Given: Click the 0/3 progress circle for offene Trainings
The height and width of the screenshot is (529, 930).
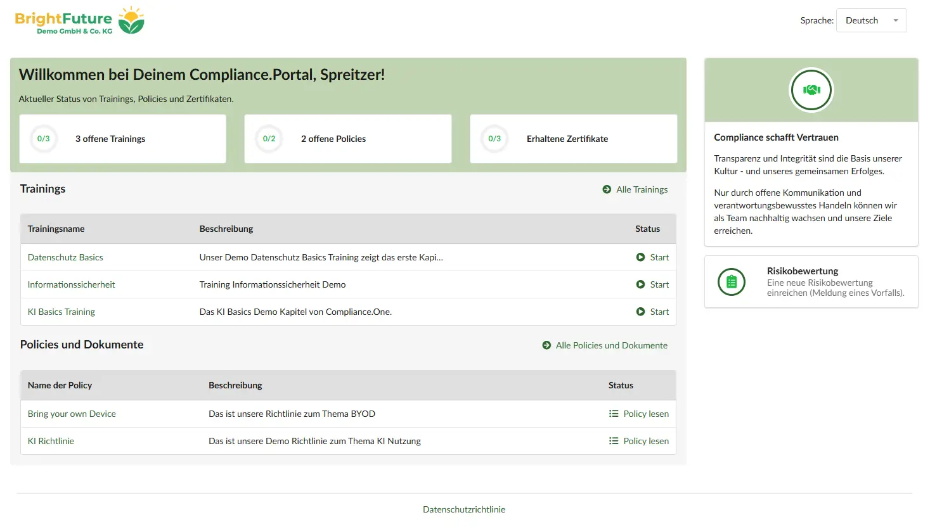Looking at the screenshot, I should pos(43,139).
